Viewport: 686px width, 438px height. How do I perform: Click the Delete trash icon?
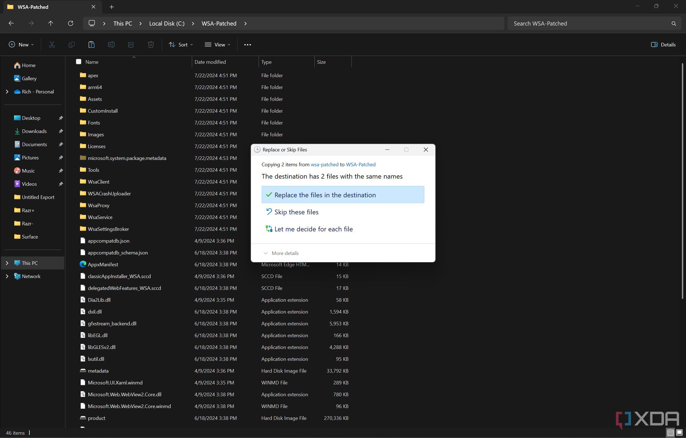pos(151,45)
